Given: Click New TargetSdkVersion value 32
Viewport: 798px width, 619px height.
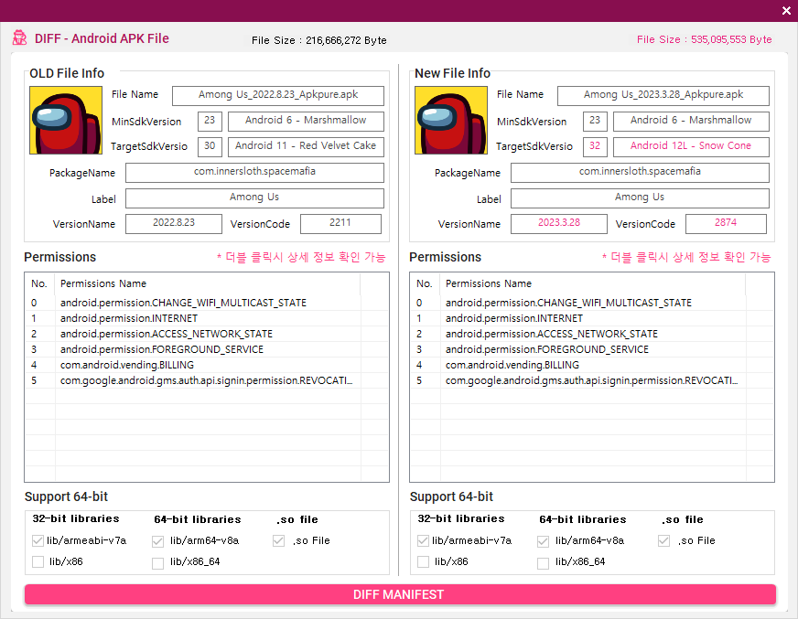Looking at the screenshot, I should tap(595, 146).
